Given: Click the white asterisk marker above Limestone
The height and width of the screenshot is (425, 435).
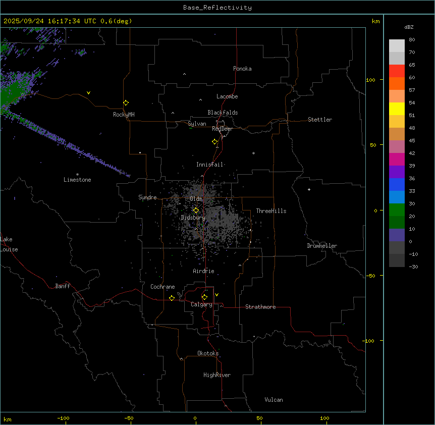Looking at the screenshot, I should click(77, 174).
